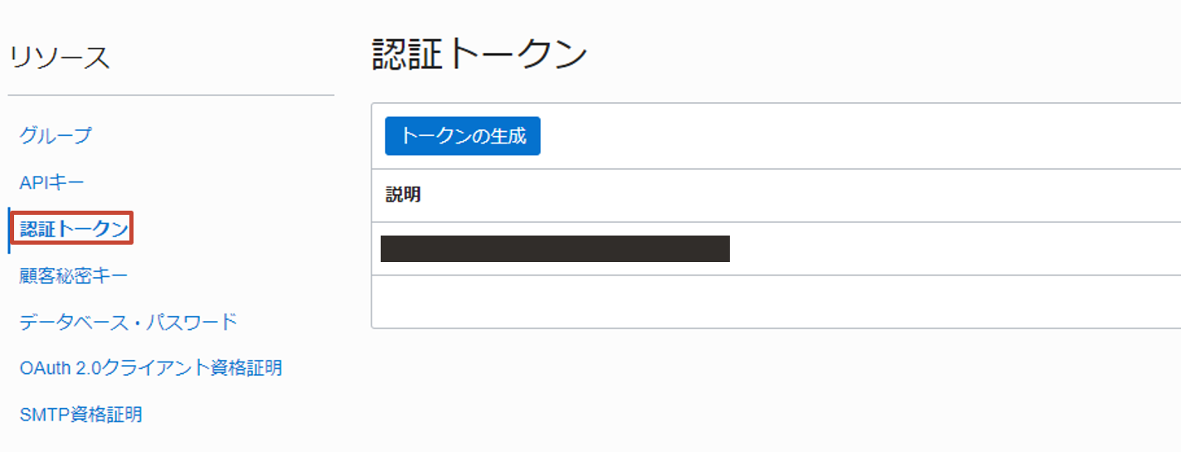Click gray page background below the token table
The image size is (1181, 452).
[x=775, y=390]
